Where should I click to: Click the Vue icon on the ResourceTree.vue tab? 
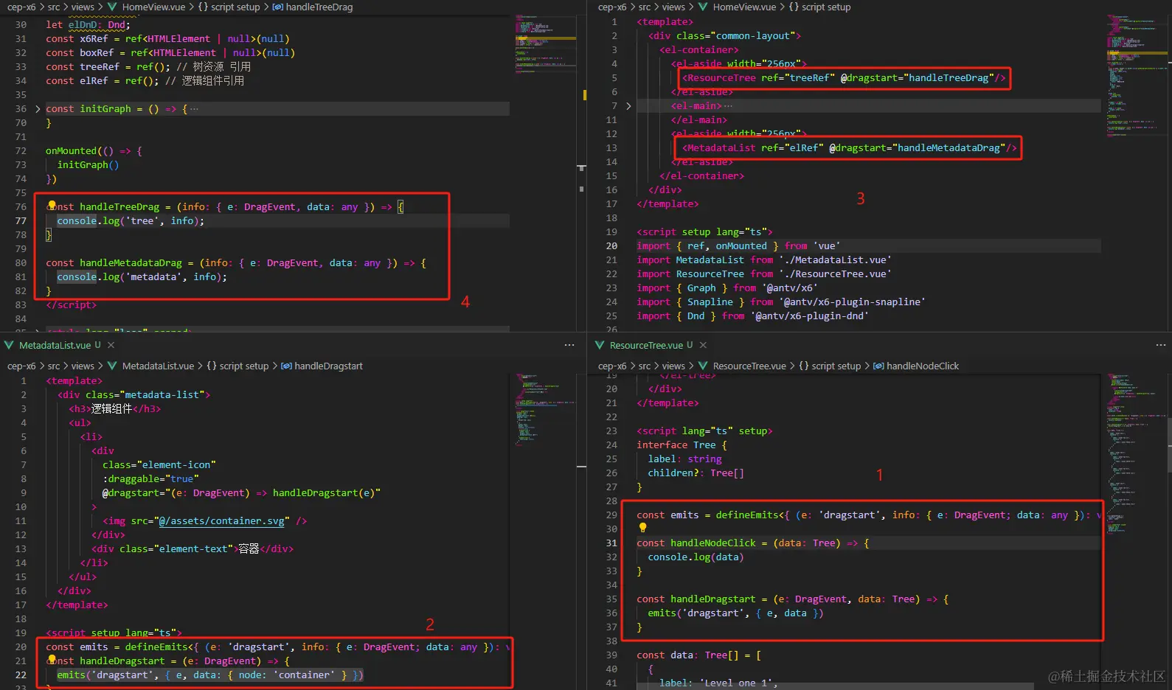click(x=600, y=345)
